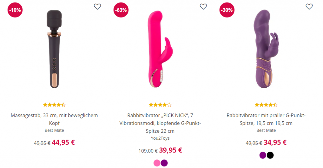
Task: Click the -63% discount badge
Action: (x=121, y=10)
